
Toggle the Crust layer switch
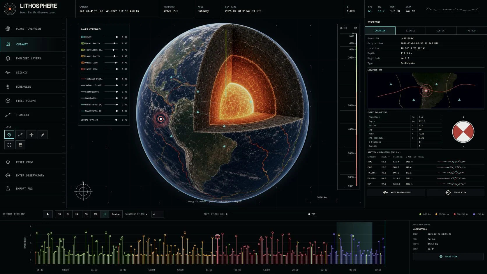(x=83, y=37)
